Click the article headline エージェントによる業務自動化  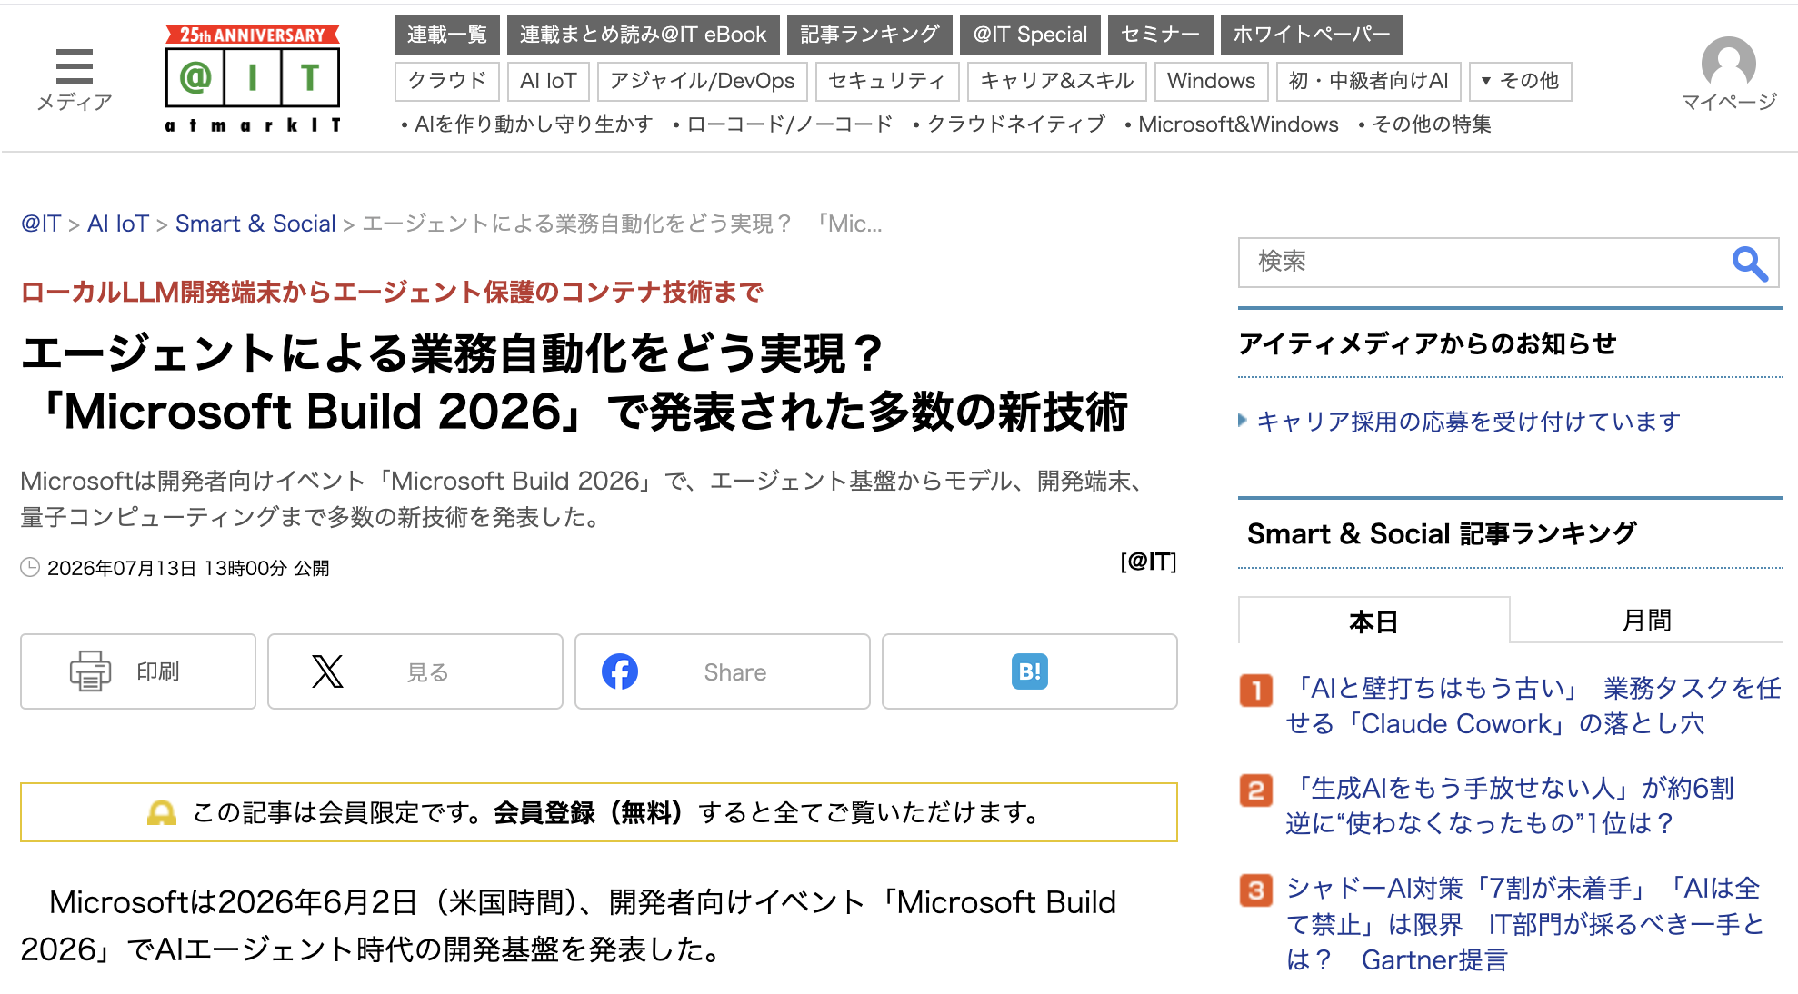pyautogui.click(x=574, y=383)
